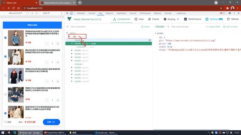Click the blue checkout button
The width and height of the screenshot is (241, 135).
[51, 122]
